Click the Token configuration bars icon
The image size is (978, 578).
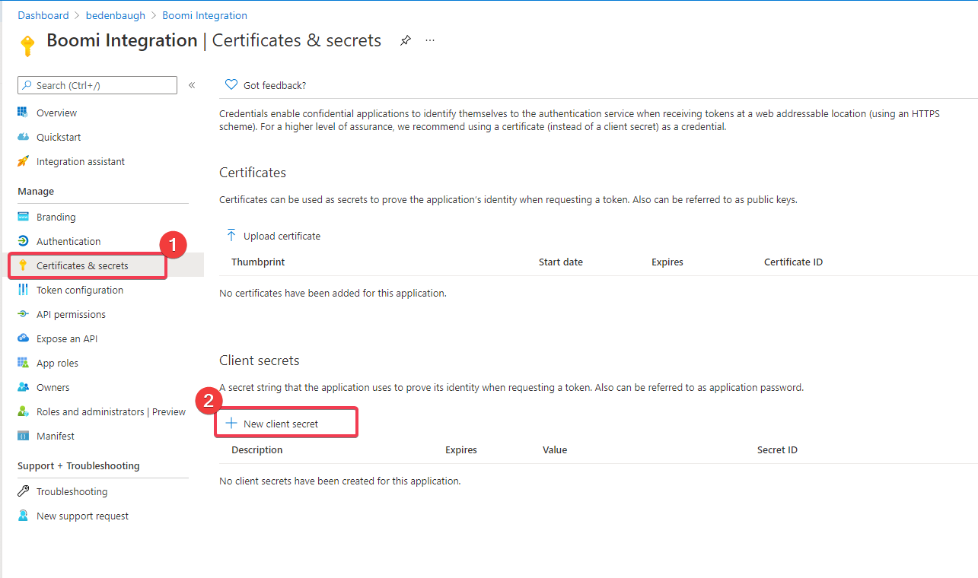[23, 290]
